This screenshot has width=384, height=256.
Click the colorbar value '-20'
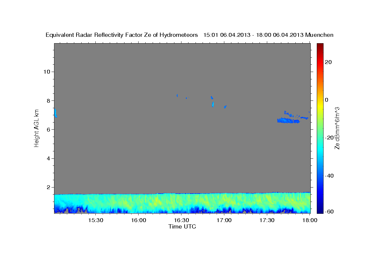tap(329, 138)
